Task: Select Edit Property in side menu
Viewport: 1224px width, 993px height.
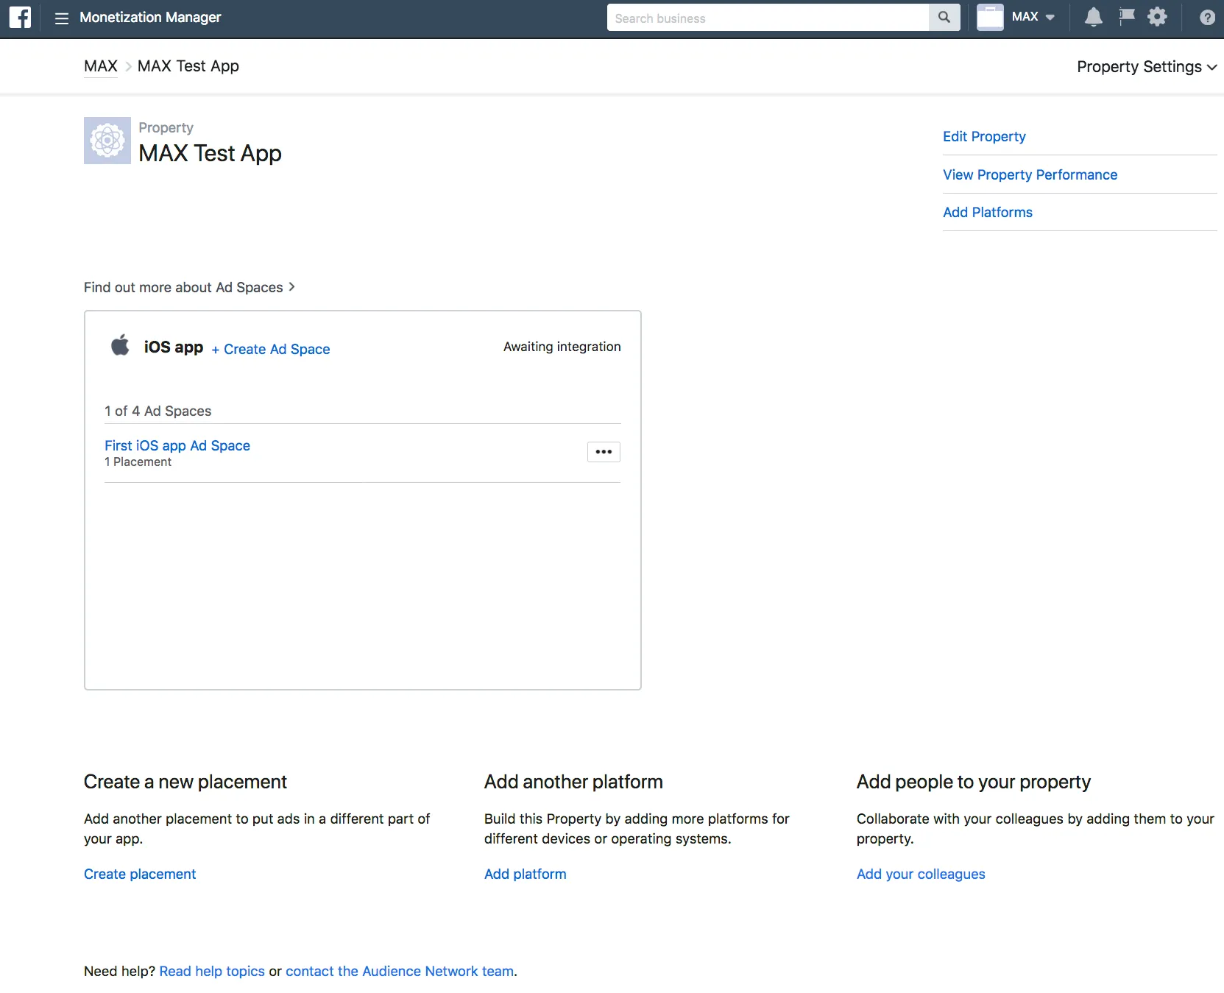Action: coord(984,137)
